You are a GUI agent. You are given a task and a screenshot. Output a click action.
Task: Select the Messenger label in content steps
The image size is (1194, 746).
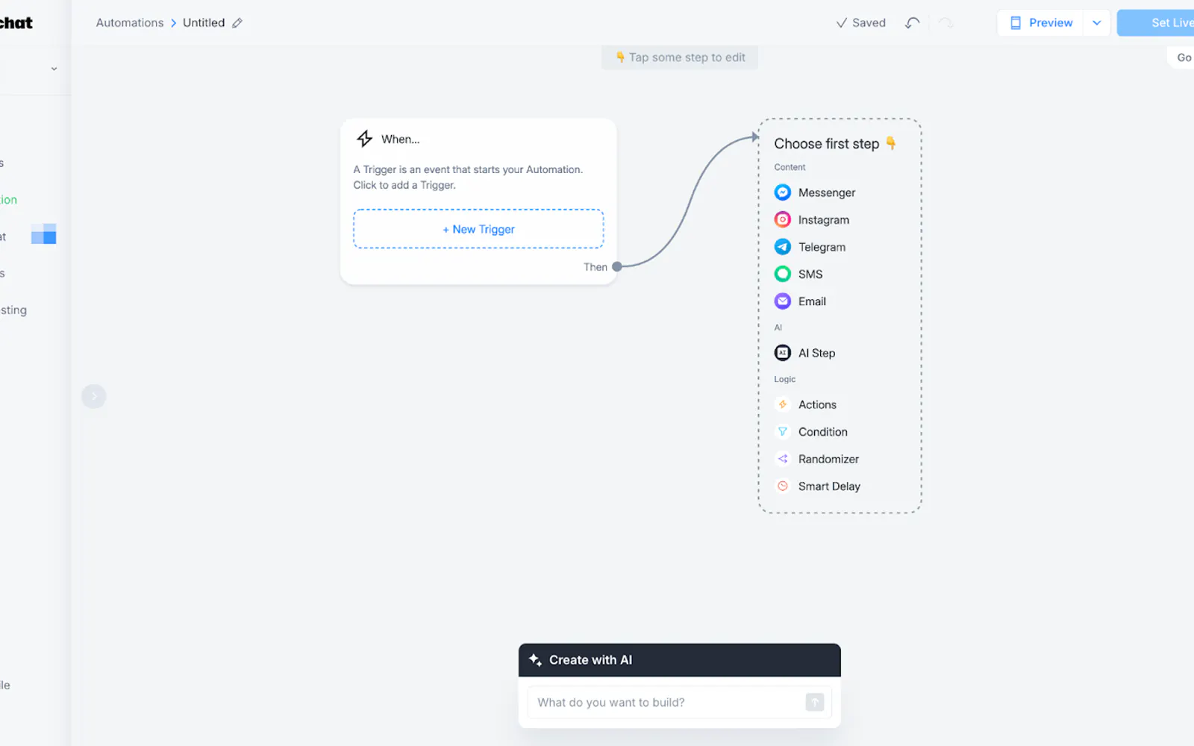tap(827, 192)
